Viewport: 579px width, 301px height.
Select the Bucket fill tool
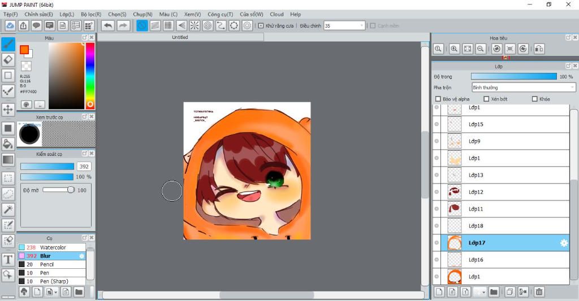coord(8,144)
